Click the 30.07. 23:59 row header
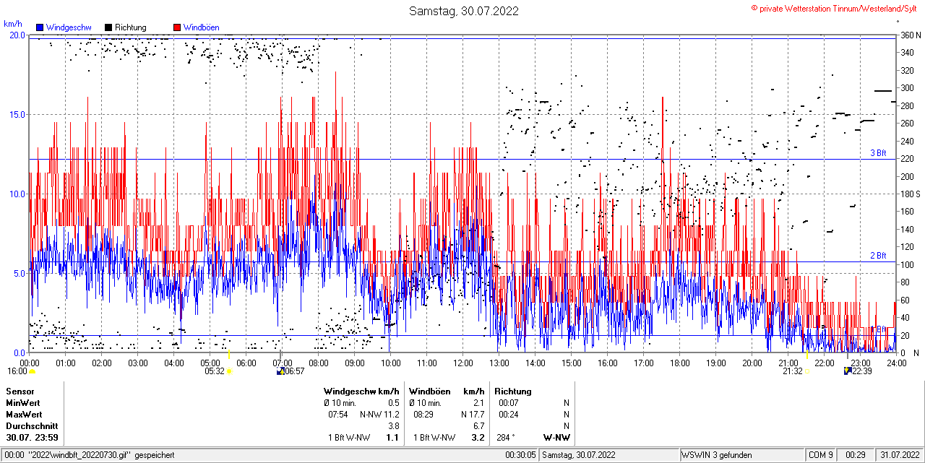The image size is (925, 463). 33,438
